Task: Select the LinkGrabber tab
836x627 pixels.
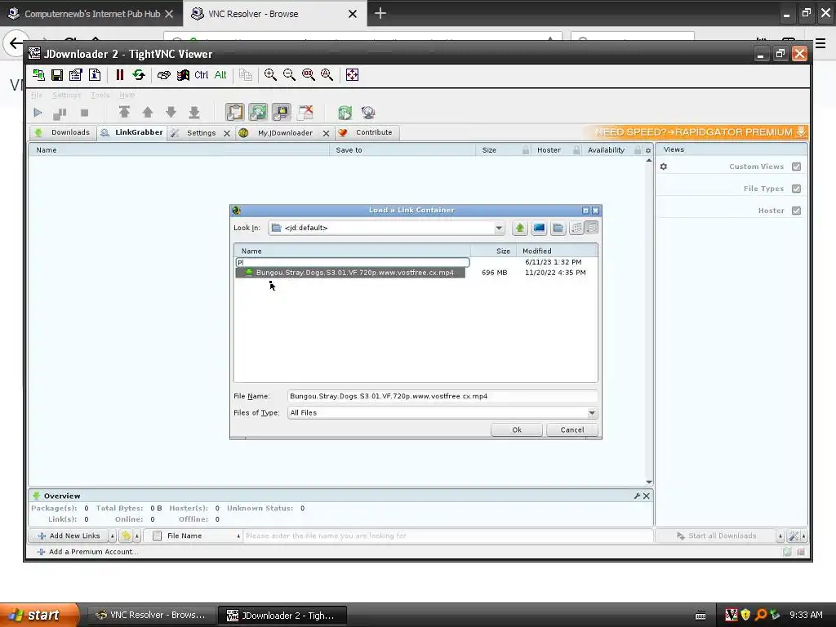Action: point(132,132)
